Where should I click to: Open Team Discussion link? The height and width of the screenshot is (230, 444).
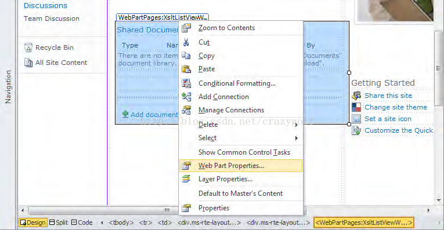pyautogui.click(x=52, y=19)
